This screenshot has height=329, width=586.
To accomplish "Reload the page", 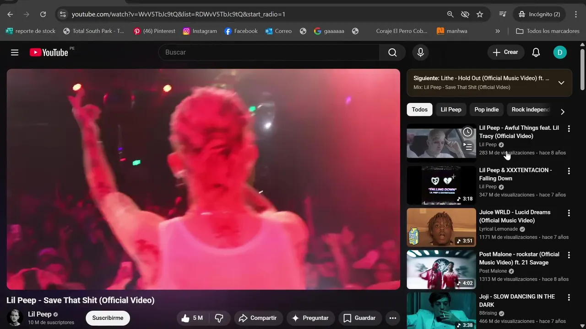I will coord(43,14).
